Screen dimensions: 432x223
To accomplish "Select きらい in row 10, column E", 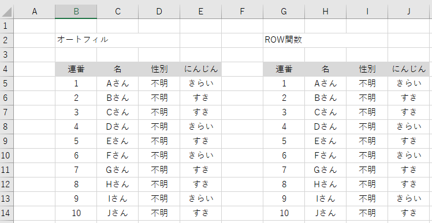I will (201, 156).
